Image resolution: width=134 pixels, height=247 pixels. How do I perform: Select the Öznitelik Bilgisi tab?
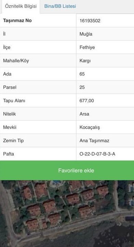pyautogui.click(x=21, y=6)
